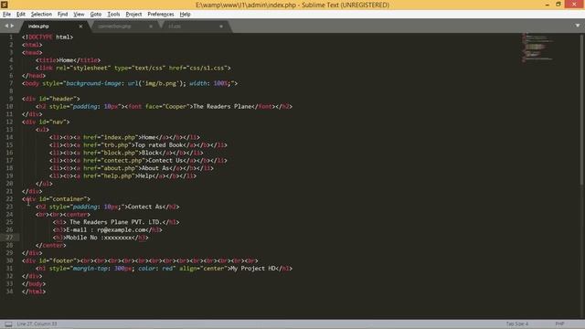Click the closing html tag on line 34
The width and height of the screenshot is (585, 329).
point(34,292)
